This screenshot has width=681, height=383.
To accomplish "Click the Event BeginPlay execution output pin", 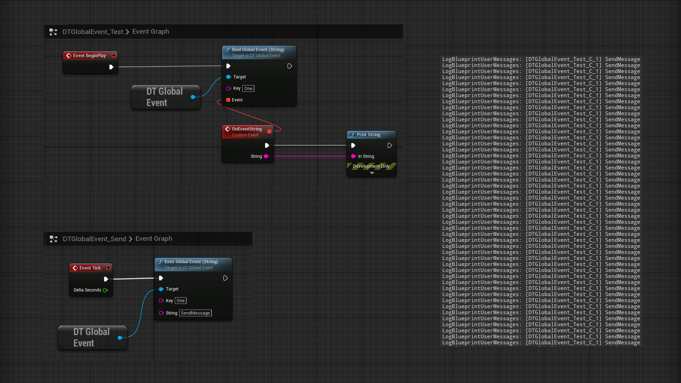I will pos(111,67).
